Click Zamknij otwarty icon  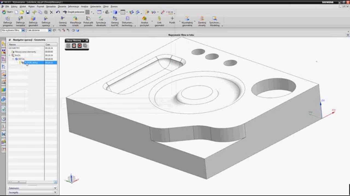tap(202, 21)
